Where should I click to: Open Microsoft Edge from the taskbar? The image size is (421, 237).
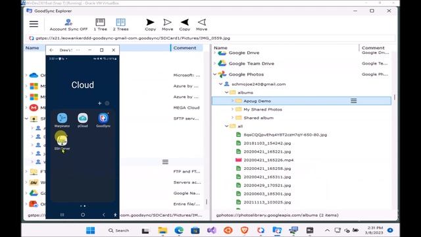click(179, 230)
